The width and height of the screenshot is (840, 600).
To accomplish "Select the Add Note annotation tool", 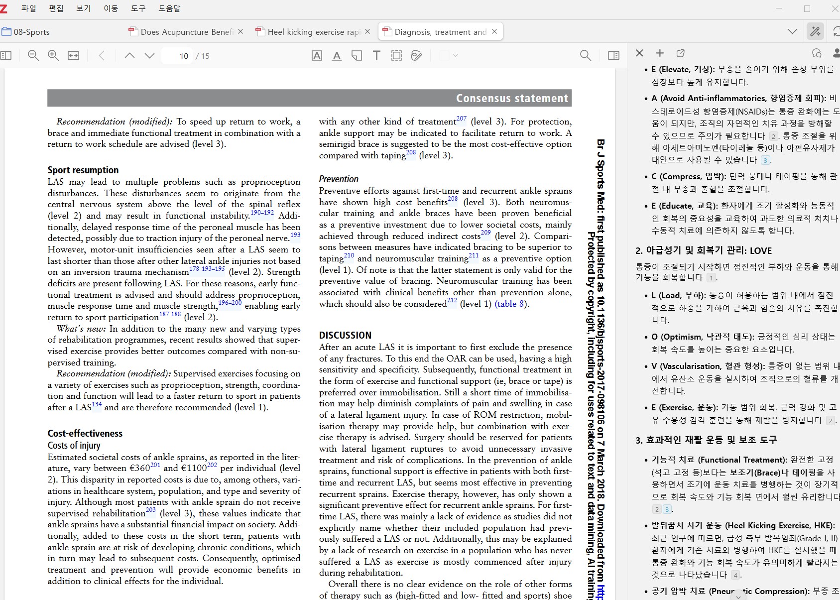I will tap(357, 56).
